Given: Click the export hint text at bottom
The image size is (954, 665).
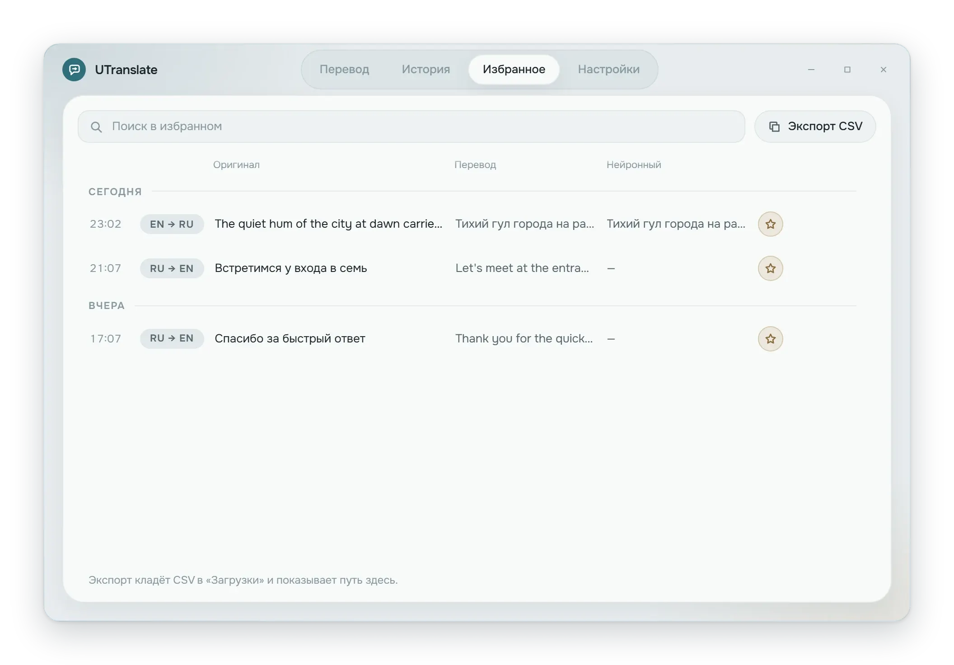Looking at the screenshot, I should pos(243,580).
